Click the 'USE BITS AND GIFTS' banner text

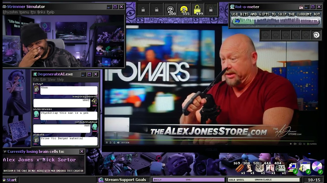pyautogui.click(x=276, y=14)
